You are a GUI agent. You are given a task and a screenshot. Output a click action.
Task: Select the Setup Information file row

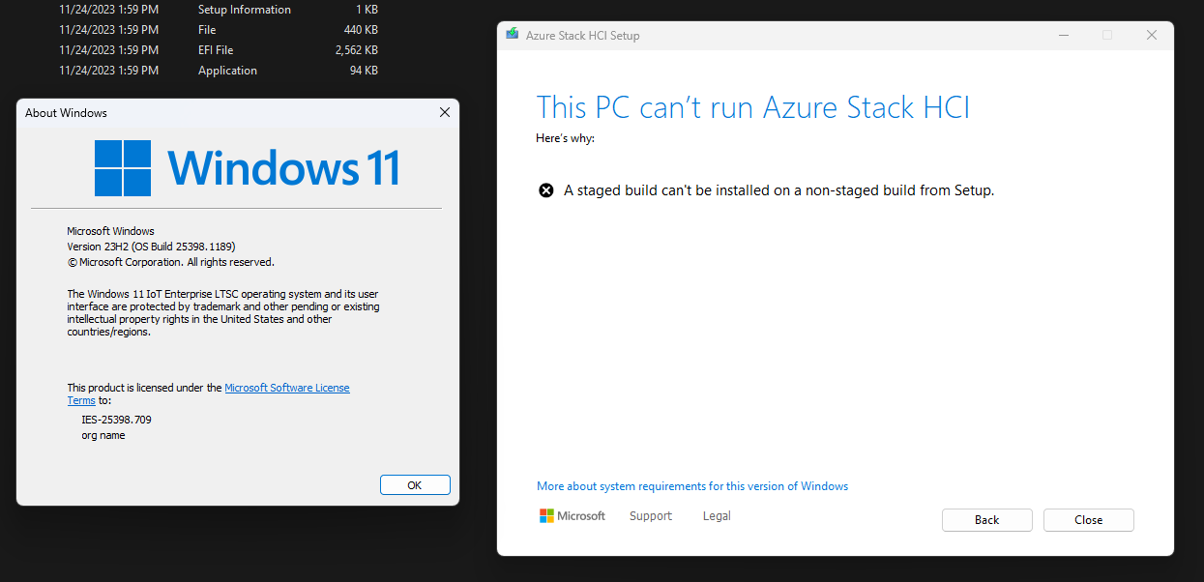coord(219,10)
